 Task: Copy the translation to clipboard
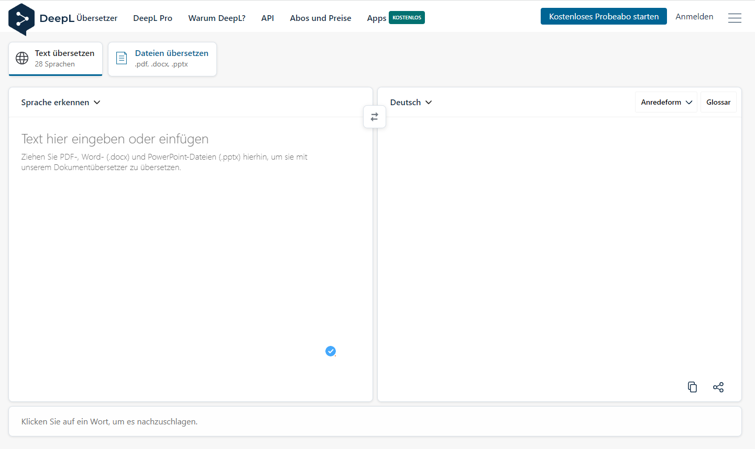[692, 387]
